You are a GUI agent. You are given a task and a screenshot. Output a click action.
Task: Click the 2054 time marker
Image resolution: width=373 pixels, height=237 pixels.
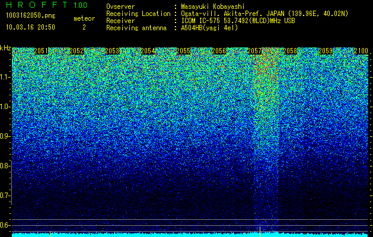point(148,51)
